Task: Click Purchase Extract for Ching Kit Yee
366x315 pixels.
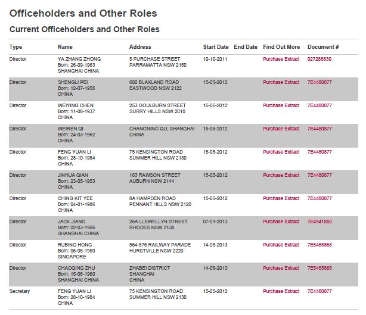Action: (281, 199)
